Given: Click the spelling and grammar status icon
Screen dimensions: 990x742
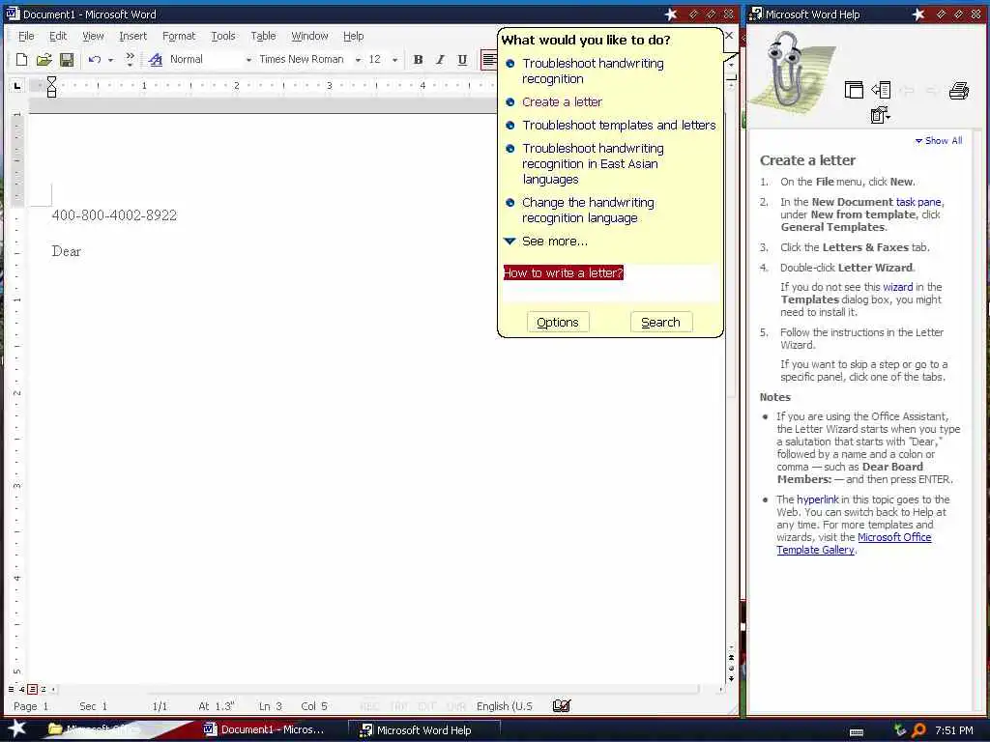Looking at the screenshot, I should [562, 706].
